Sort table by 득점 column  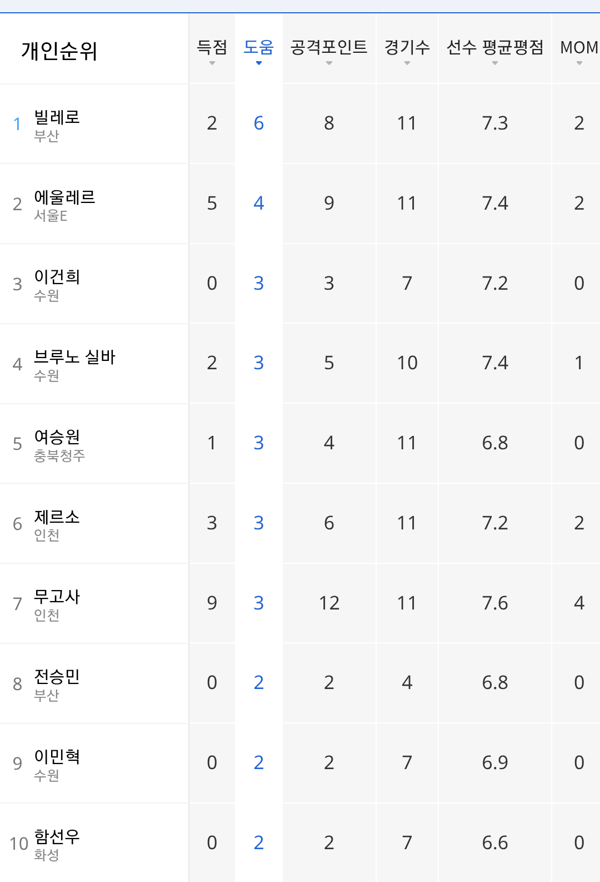coord(212,48)
